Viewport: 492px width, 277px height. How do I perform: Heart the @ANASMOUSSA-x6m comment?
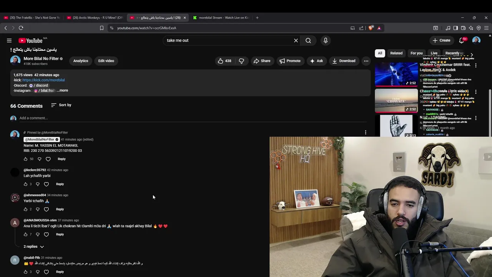pyautogui.click(x=47, y=234)
